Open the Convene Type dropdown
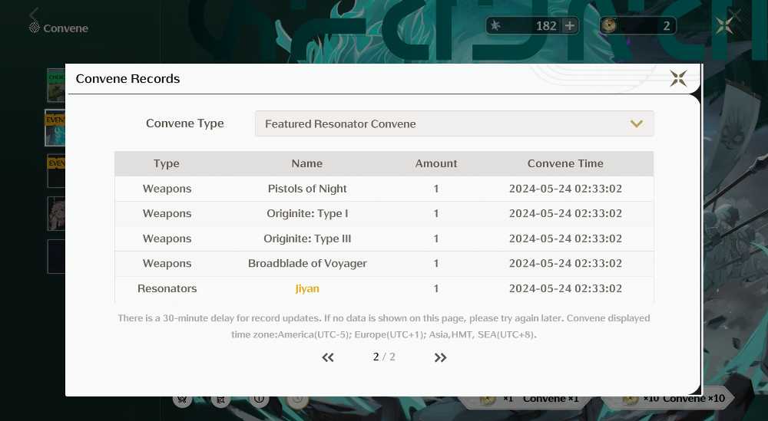The width and height of the screenshot is (768, 421). point(454,123)
